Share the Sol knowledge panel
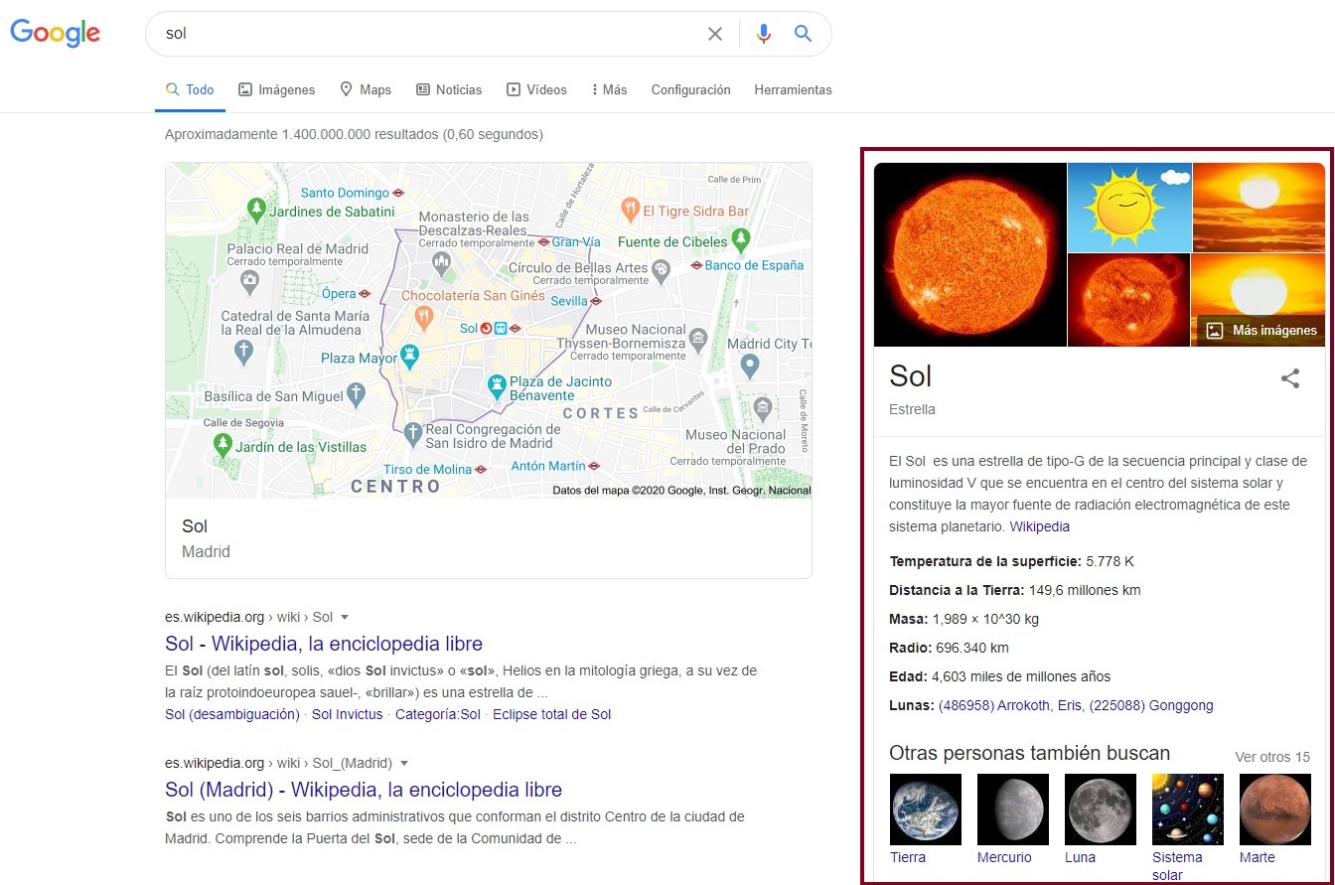 pos(1289,378)
